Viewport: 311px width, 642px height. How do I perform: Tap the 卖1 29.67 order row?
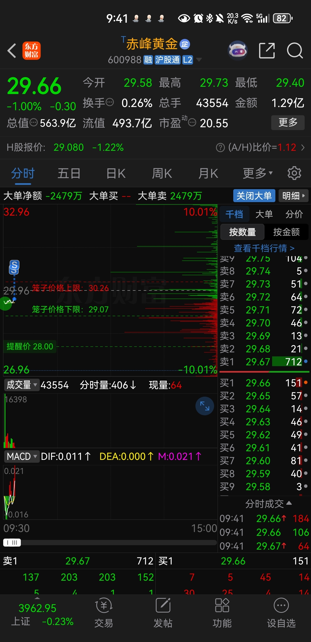click(264, 362)
